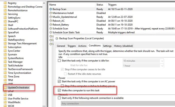The width and height of the screenshot is (175, 107).
Task: Select the TextServicesFramework folder
Action: pyautogui.click(x=20, y=69)
